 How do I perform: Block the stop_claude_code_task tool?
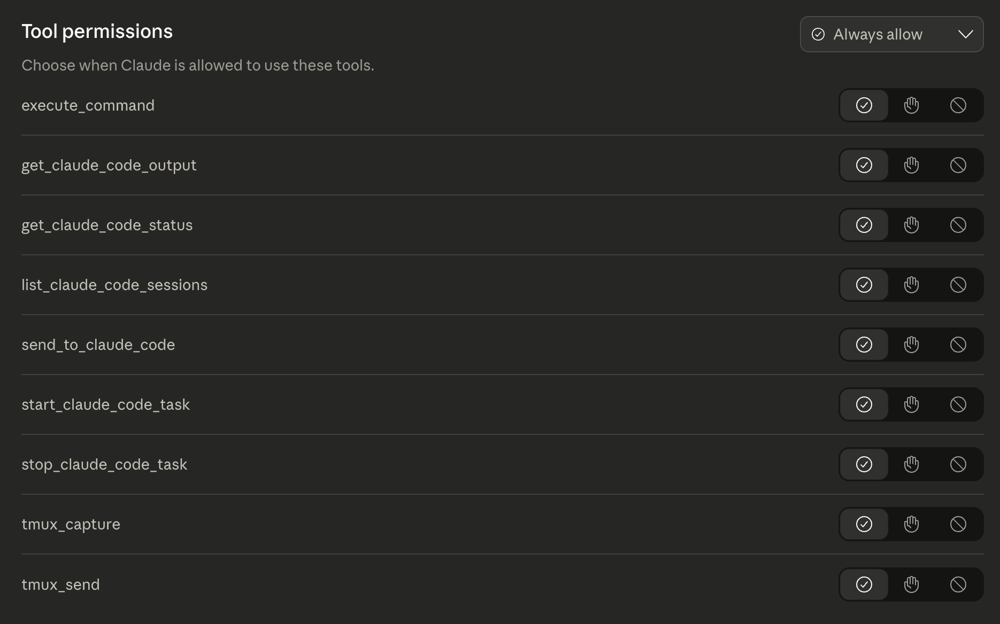pos(958,464)
